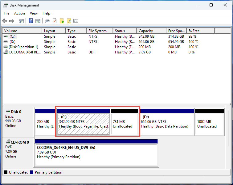Viewport: 233px width, 185px height.
Task: Click the Disk 0 Basic 999.98 GB label
Action: point(18,122)
